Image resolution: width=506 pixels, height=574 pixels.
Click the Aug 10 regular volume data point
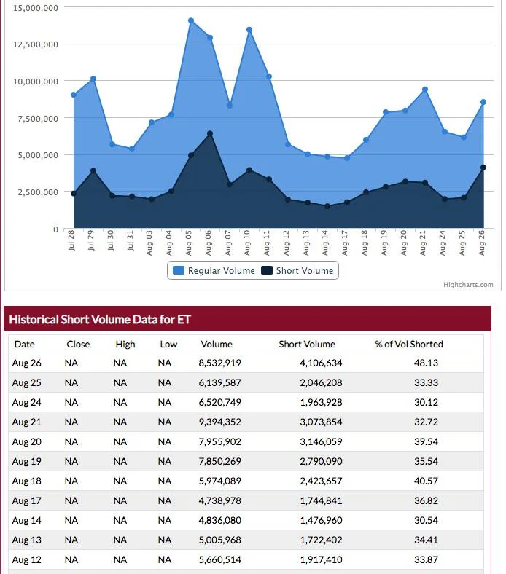click(249, 30)
